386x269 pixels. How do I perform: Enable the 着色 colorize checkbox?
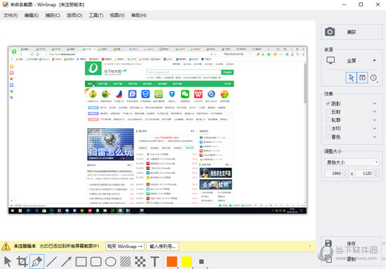click(x=328, y=137)
